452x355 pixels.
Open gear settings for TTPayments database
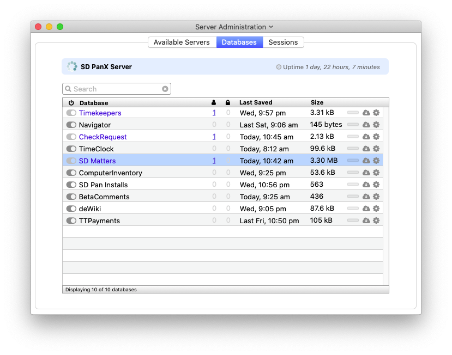pos(376,221)
